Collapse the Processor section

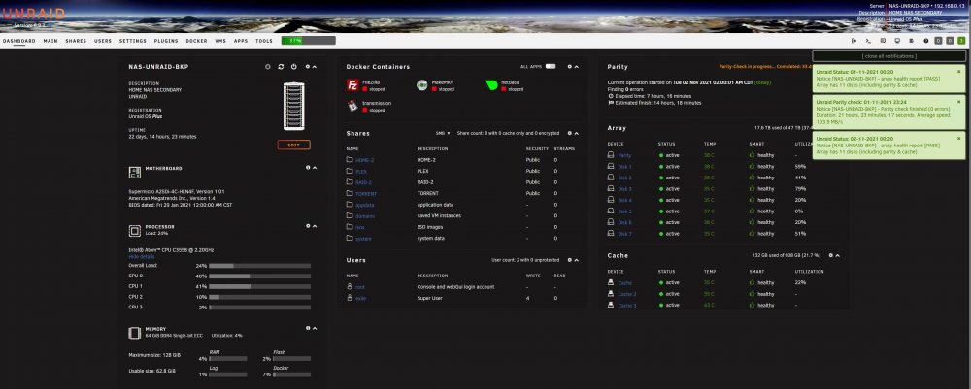[x=315, y=226]
